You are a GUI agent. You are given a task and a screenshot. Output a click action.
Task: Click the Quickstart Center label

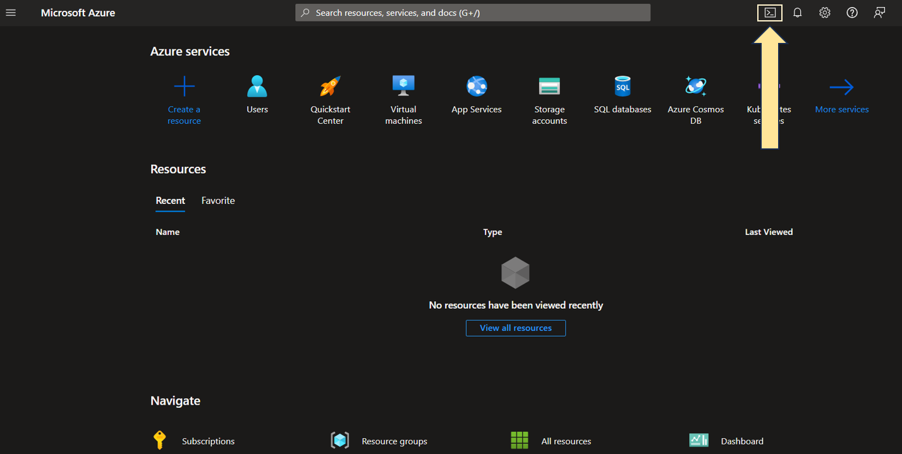330,115
